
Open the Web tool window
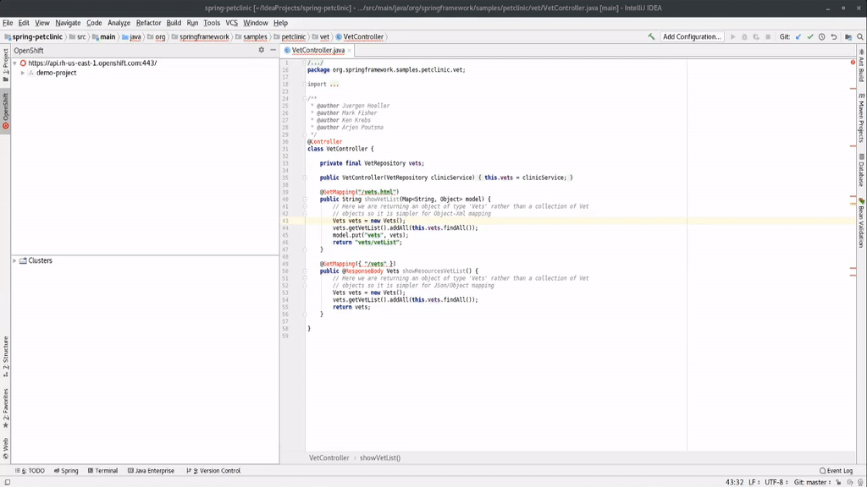click(6, 448)
